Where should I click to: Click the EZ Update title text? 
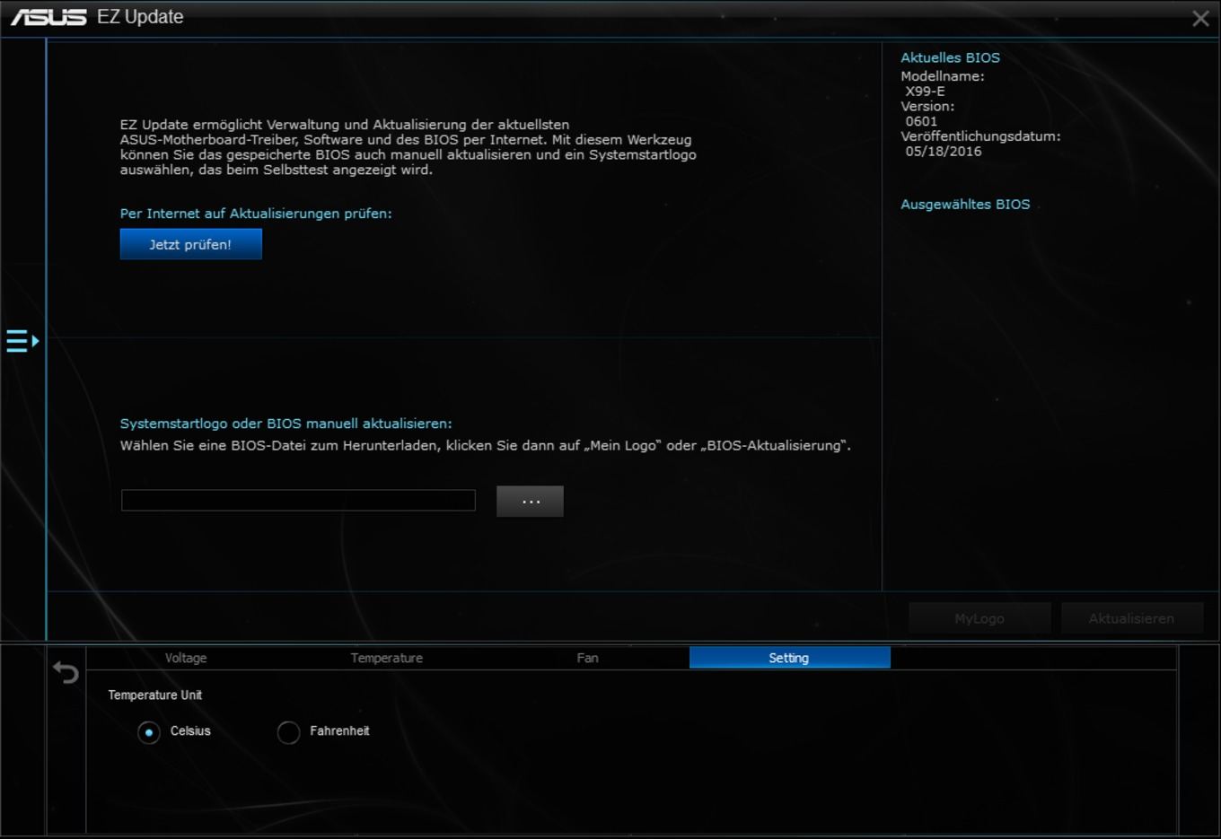[140, 17]
